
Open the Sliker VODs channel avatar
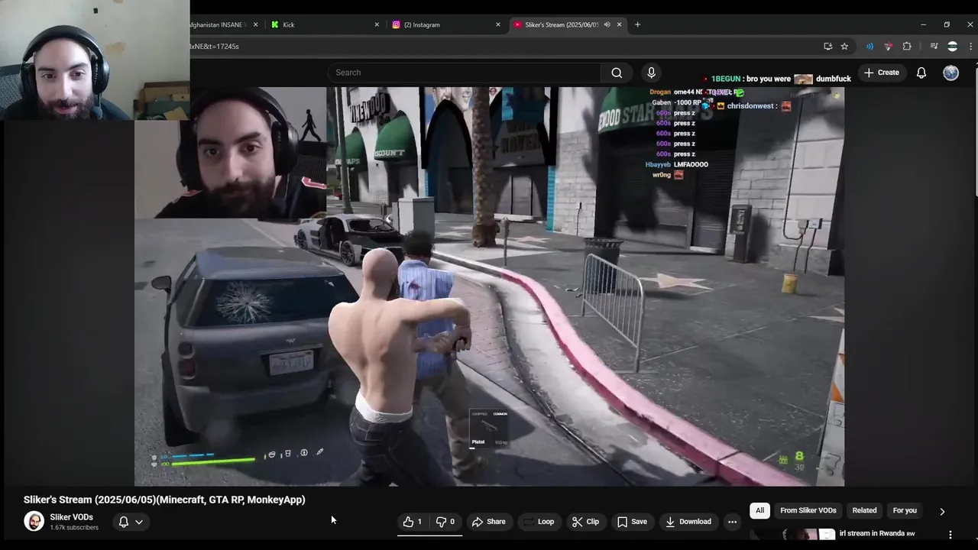tap(34, 522)
